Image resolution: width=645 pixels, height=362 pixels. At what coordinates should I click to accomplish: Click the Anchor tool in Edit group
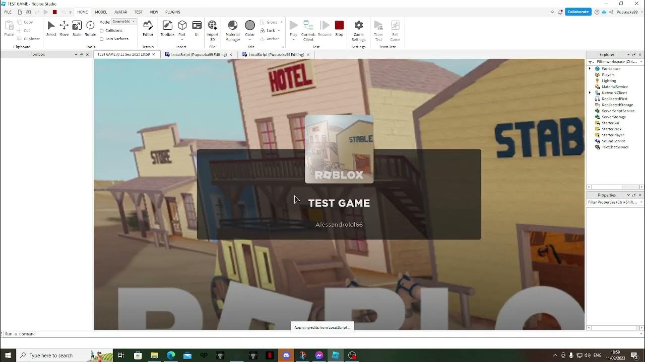[270, 39]
